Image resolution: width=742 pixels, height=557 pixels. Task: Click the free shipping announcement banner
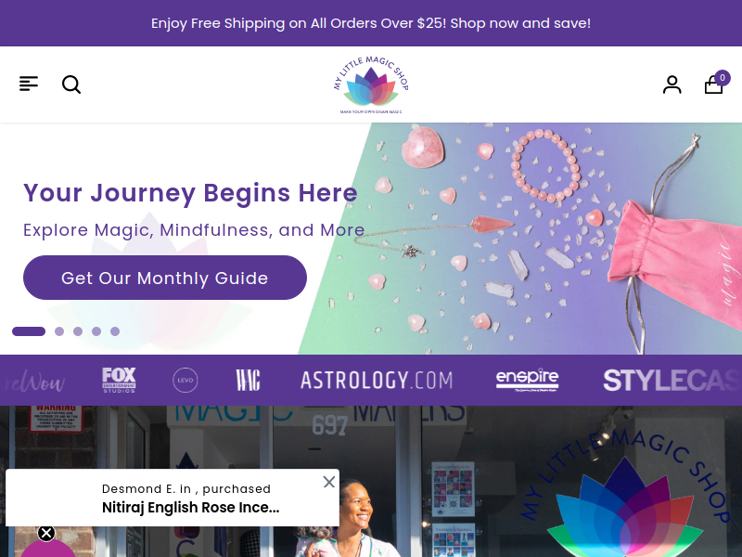tap(371, 23)
